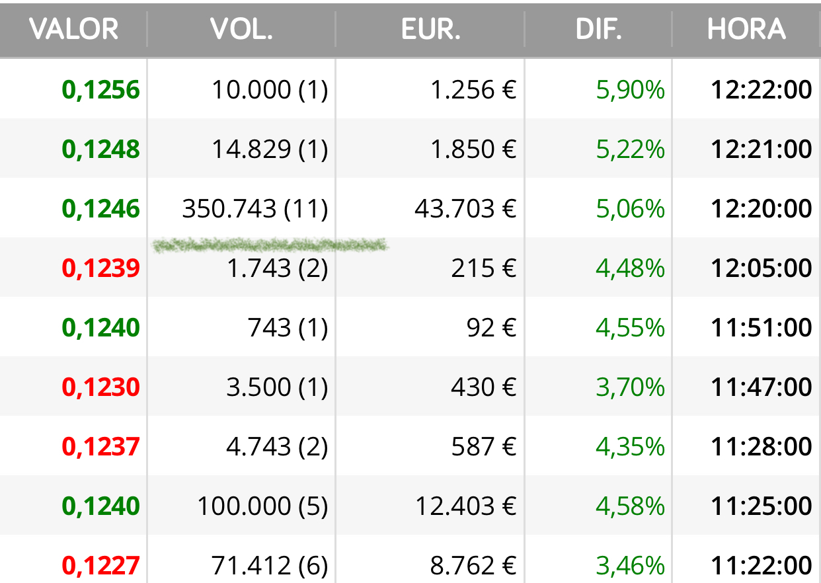Select the 3,70% difference cell
This screenshot has height=583, width=821.
pos(631,387)
